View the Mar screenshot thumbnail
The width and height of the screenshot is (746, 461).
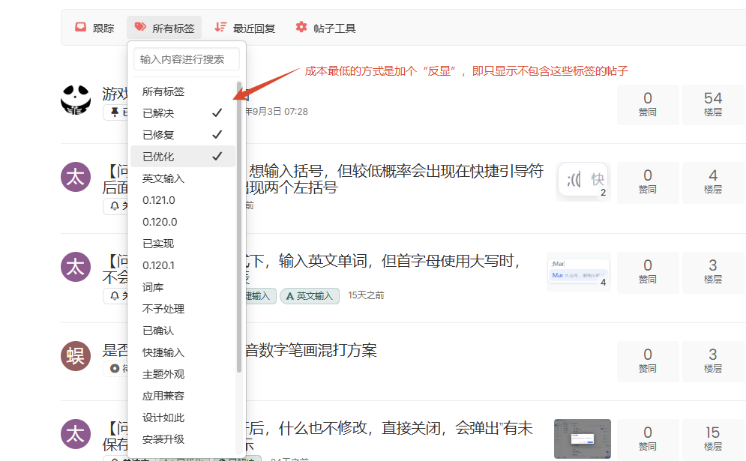(x=579, y=271)
